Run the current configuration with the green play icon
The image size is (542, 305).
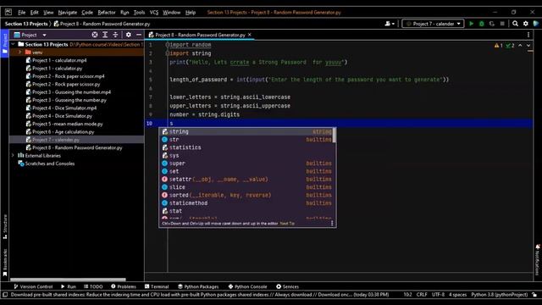pos(471,24)
